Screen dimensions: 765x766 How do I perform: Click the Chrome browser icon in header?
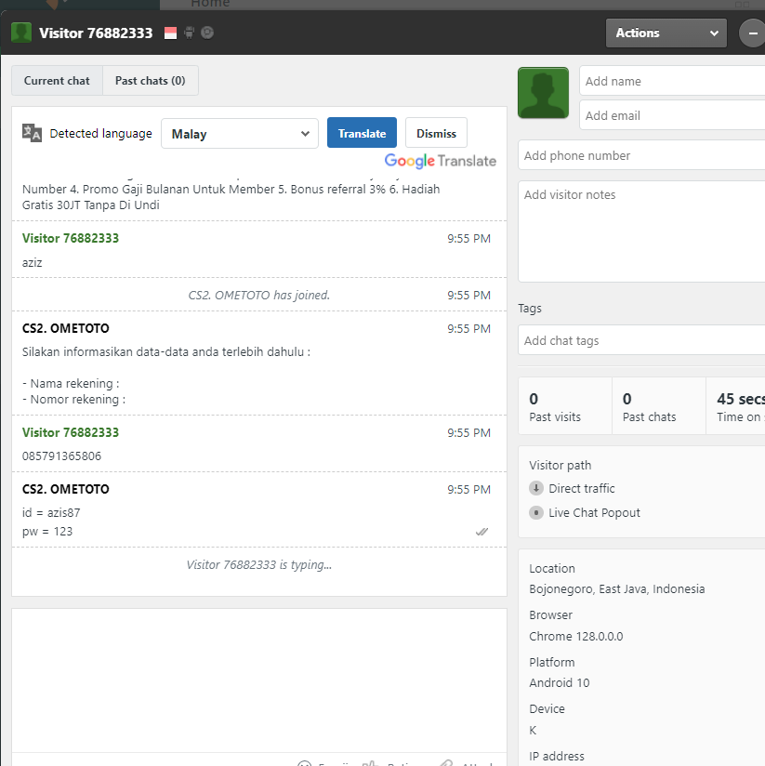pyautogui.click(x=207, y=33)
